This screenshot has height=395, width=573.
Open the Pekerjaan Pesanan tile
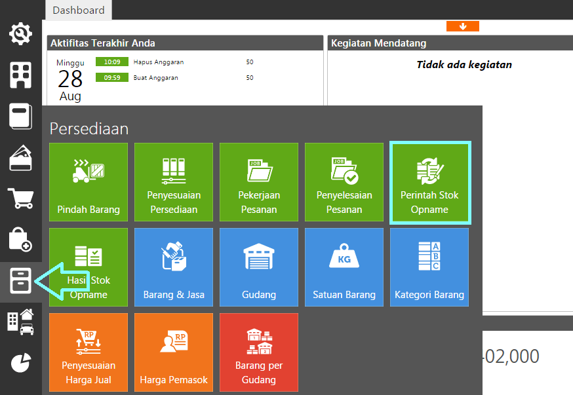coord(259,182)
